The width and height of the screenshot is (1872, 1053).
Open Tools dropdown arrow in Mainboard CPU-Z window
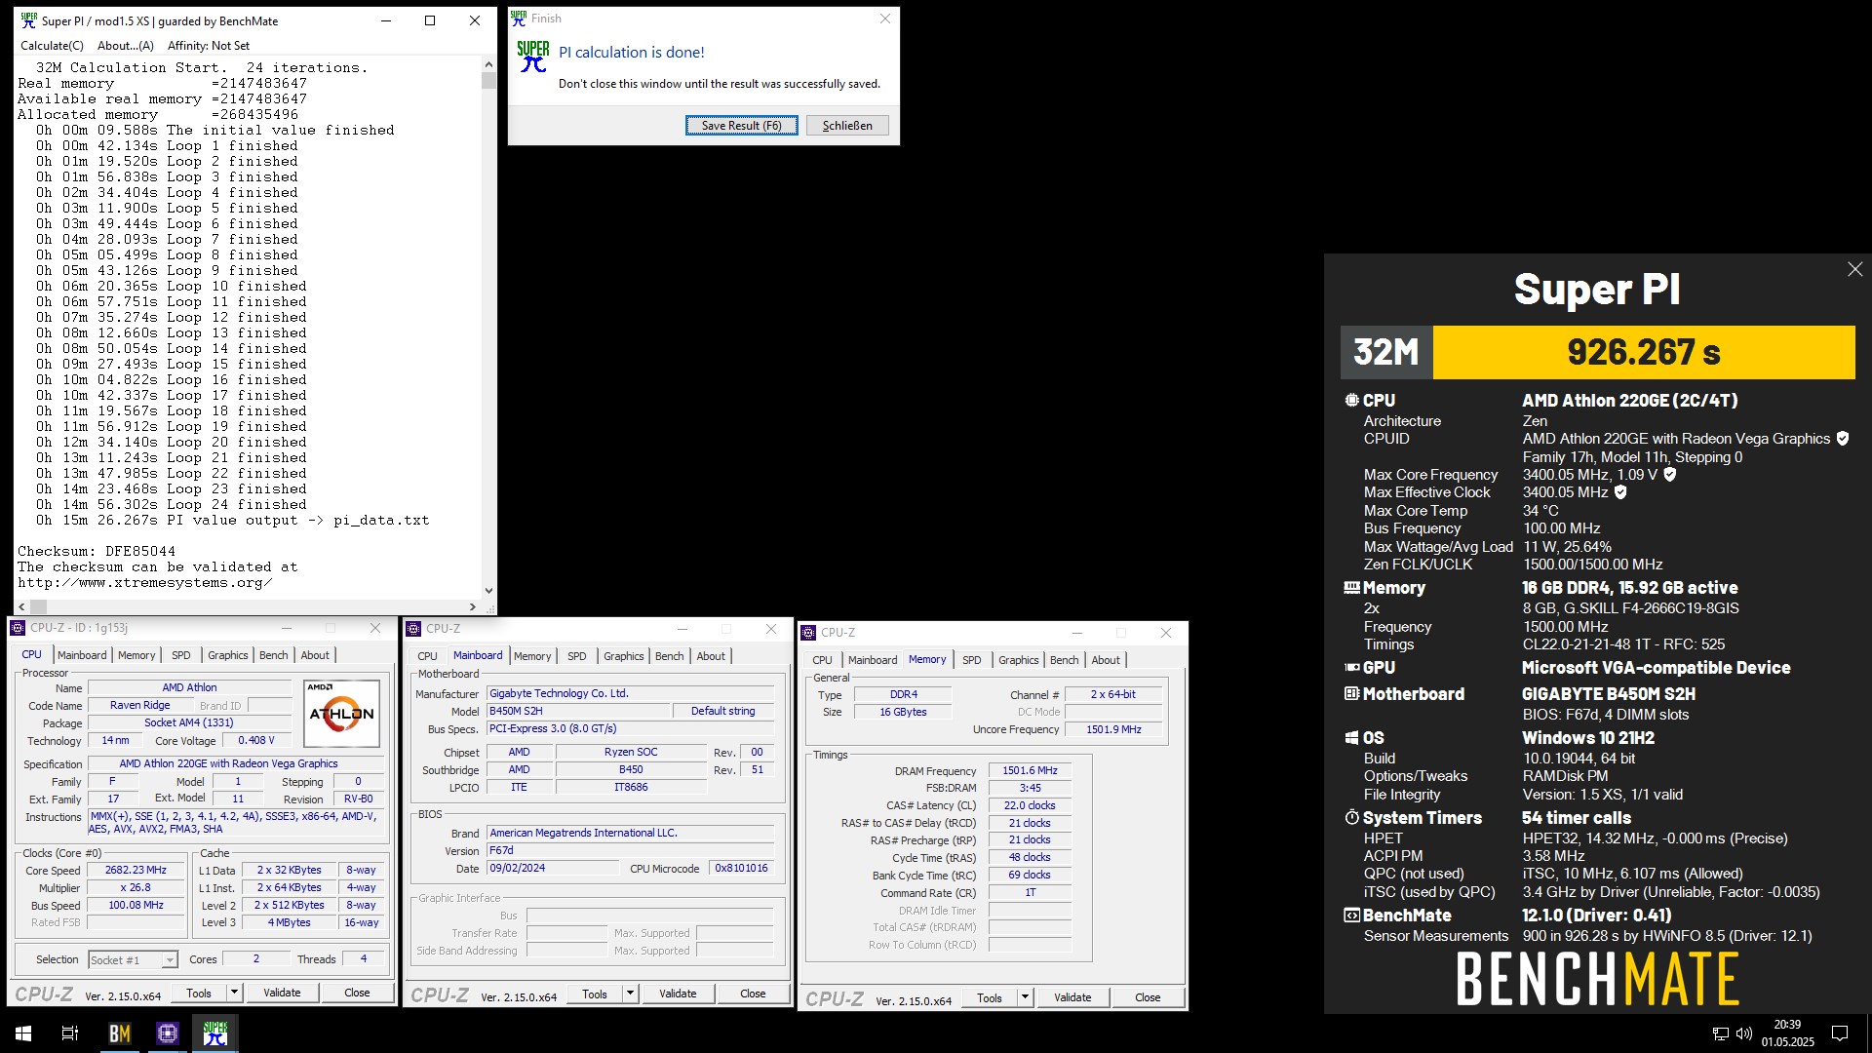(630, 994)
